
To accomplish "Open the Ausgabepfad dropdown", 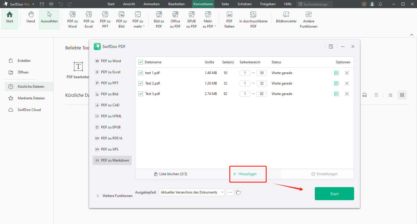I will [192, 192].
